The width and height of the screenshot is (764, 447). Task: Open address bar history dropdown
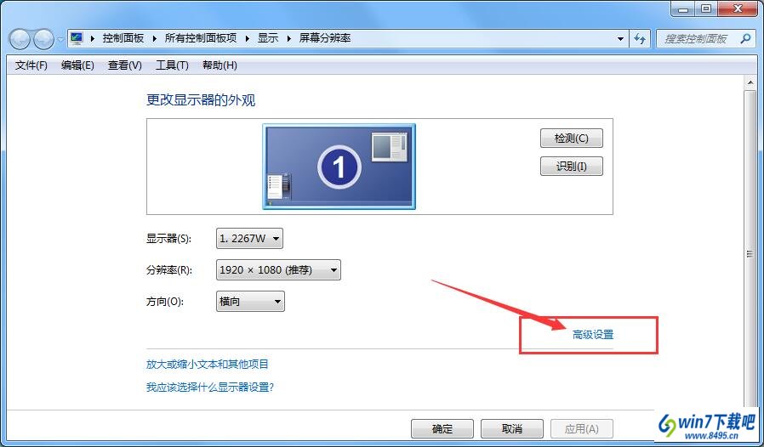620,38
